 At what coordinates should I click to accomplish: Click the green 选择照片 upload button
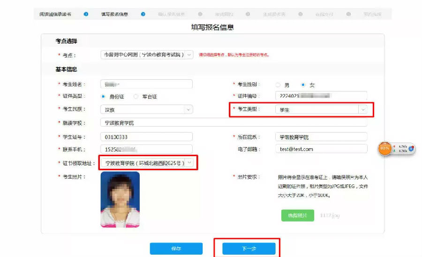[297, 215]
